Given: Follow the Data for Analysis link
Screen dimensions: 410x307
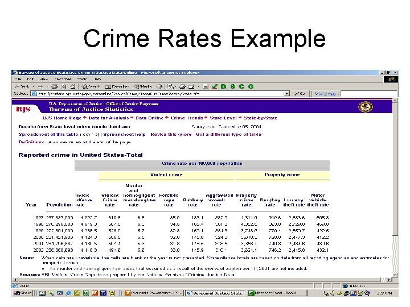Looking at the screenshot, I should coord(109,118).
